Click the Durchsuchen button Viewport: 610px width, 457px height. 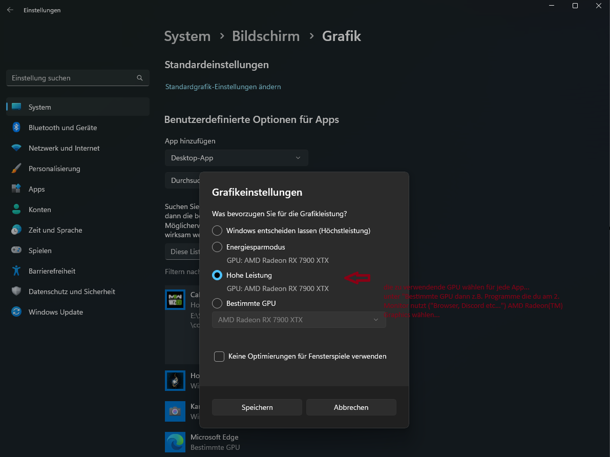pos(182,181)
